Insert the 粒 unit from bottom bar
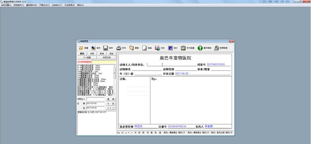The image size is (311, 144). click(139, 133)
